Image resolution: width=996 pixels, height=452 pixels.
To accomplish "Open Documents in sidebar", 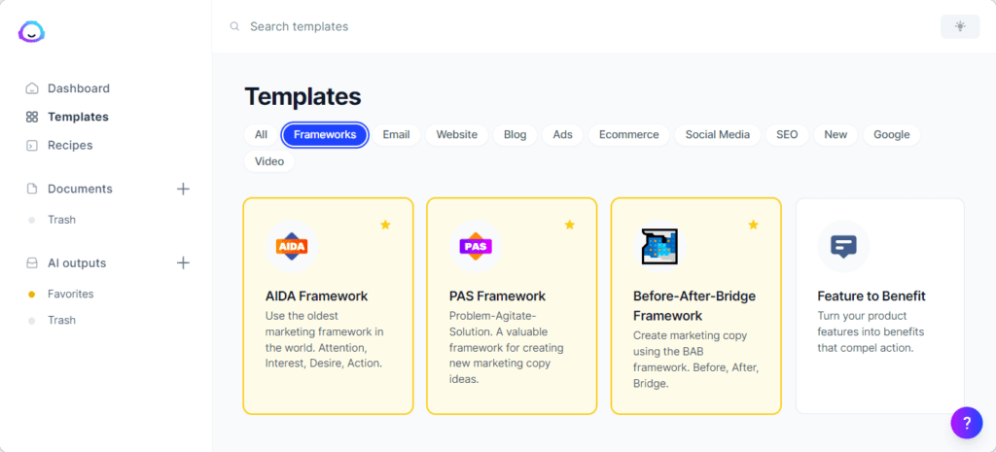I will tap(80, 189).
